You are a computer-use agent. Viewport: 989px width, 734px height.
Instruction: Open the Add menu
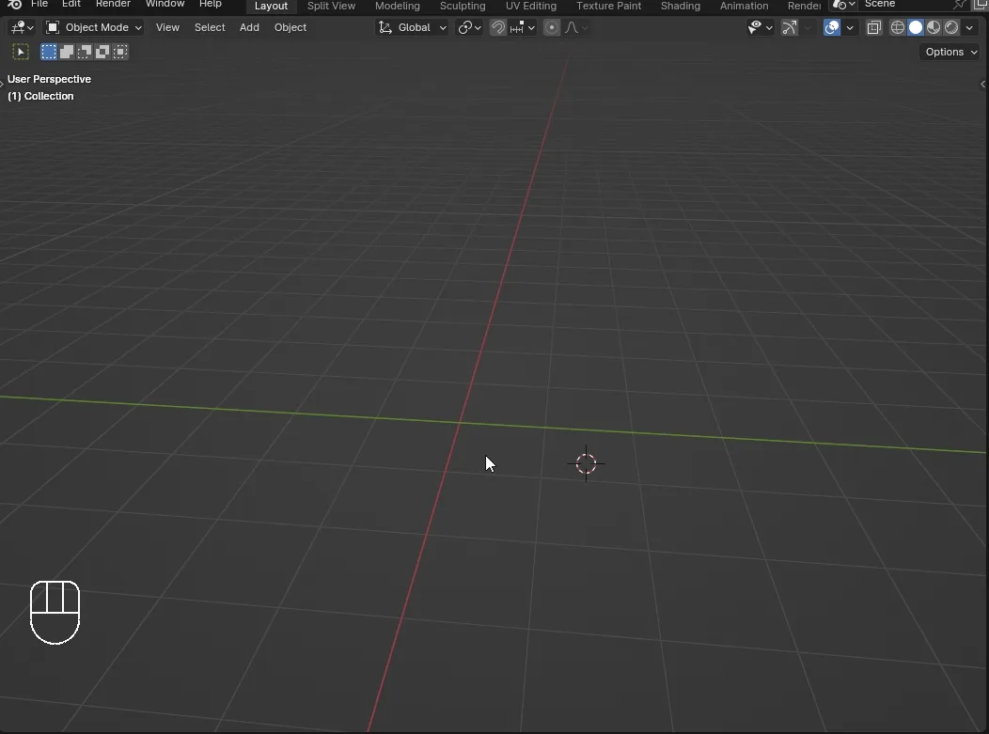pyautogui.click(x=248, y=27)
